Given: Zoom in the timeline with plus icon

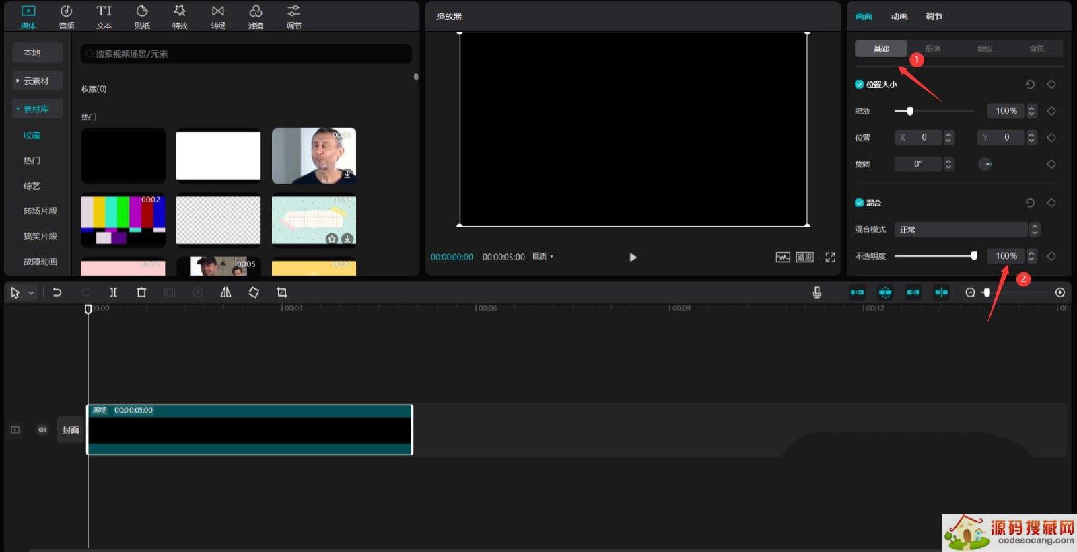Looking at the screenshot, I should pyautogui.click(x=1059, y=292).
